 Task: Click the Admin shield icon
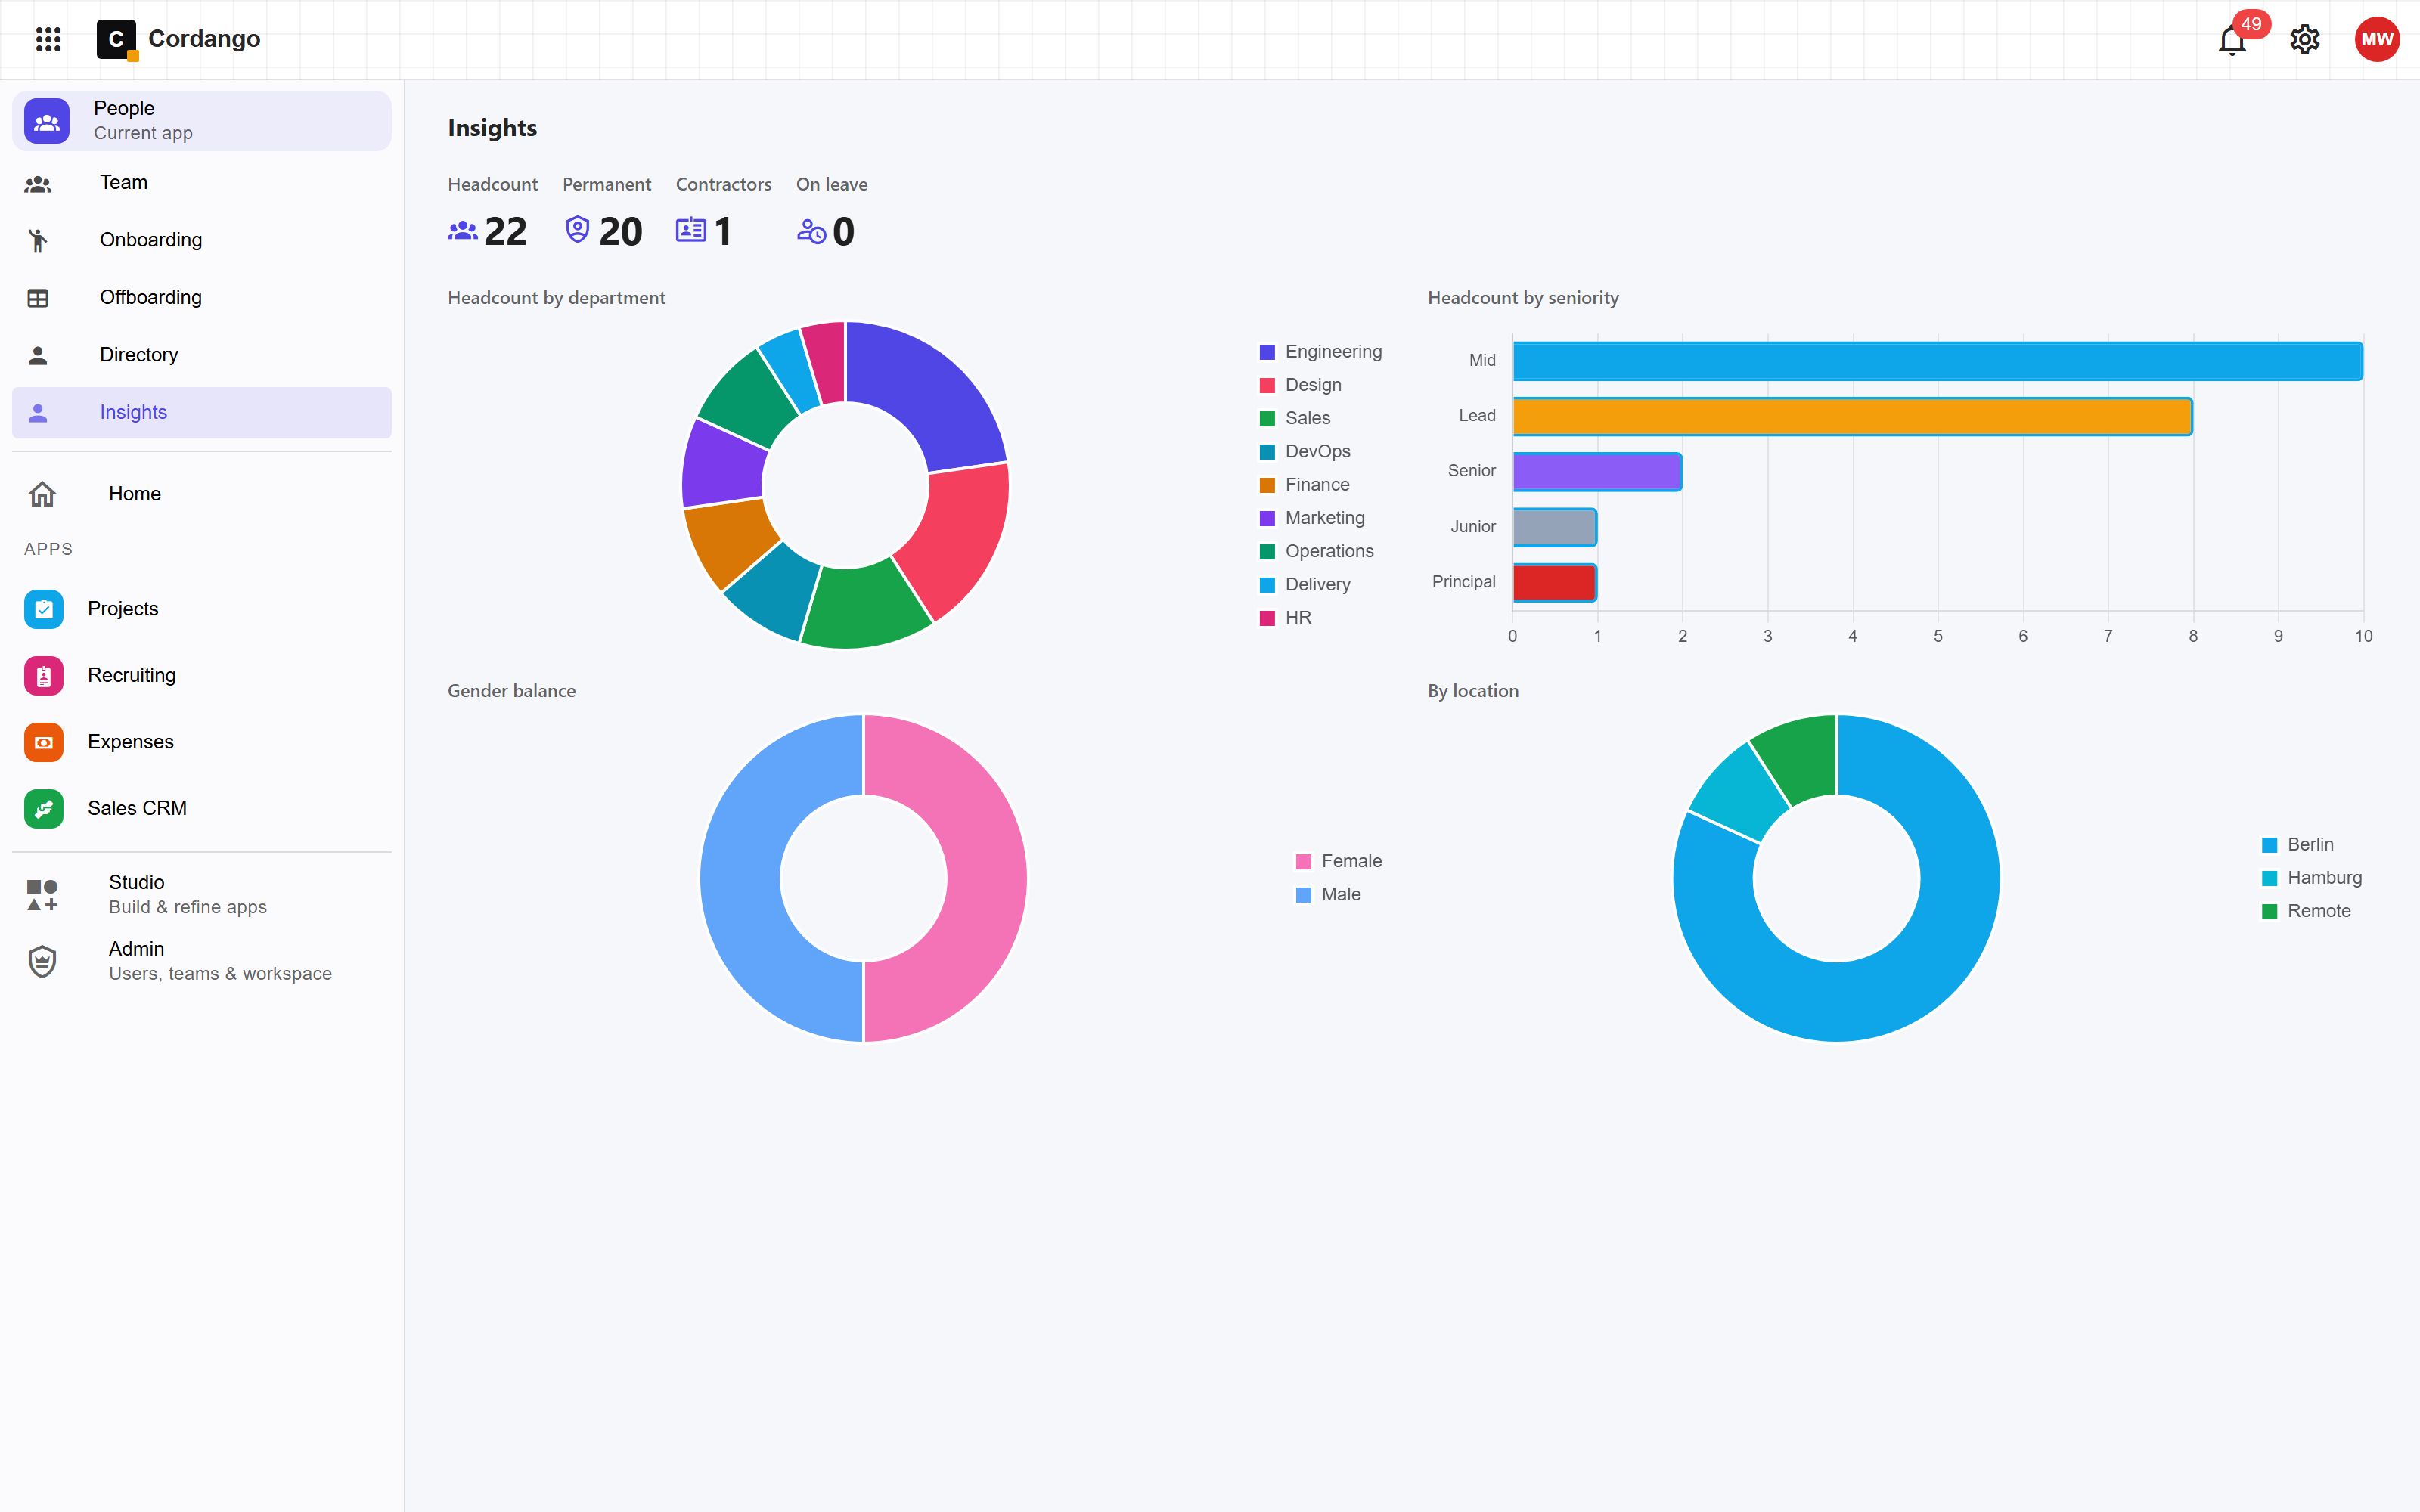pyautogui.click(x=42, y=961)
